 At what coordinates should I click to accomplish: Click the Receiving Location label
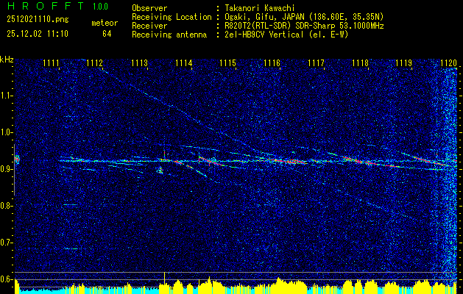coord(172,17)
